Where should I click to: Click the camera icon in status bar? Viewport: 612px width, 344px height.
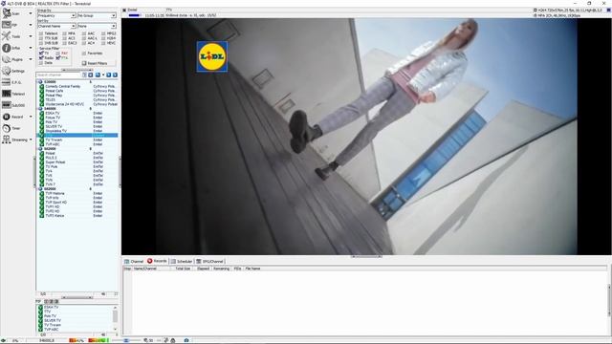(186, 340)
